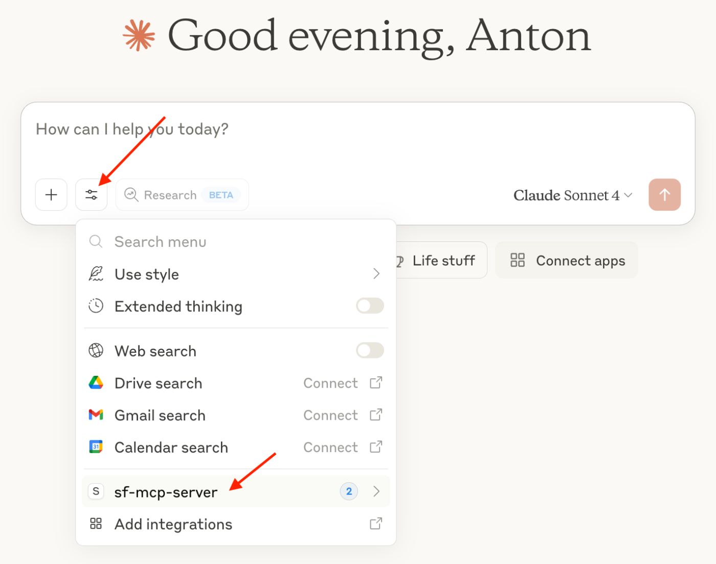
Task: Click external link icon for Drive search
Action: coord(376,382)
